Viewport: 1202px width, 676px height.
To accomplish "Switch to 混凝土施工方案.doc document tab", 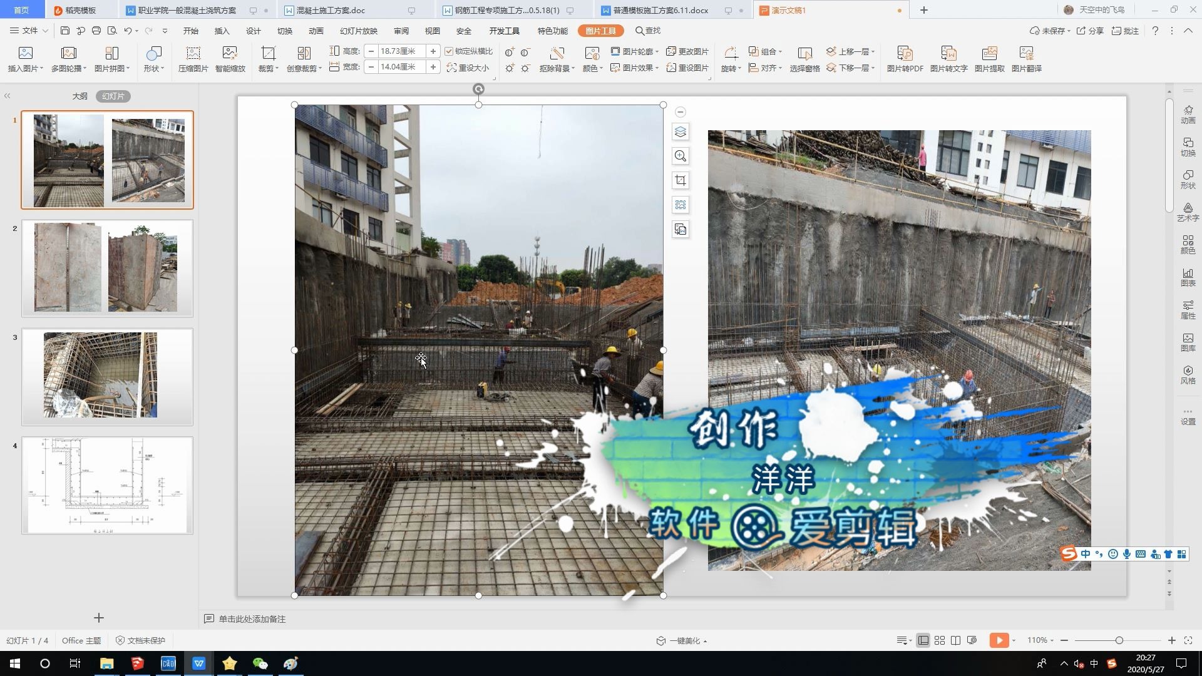I will 331,10.
